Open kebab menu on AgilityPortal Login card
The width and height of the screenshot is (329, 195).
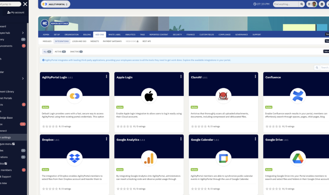point(106,77)
